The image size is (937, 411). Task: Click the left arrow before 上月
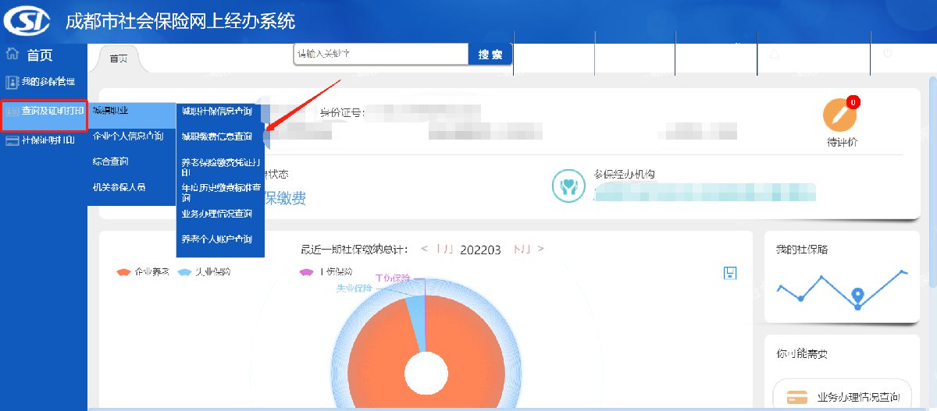point(425,249)
